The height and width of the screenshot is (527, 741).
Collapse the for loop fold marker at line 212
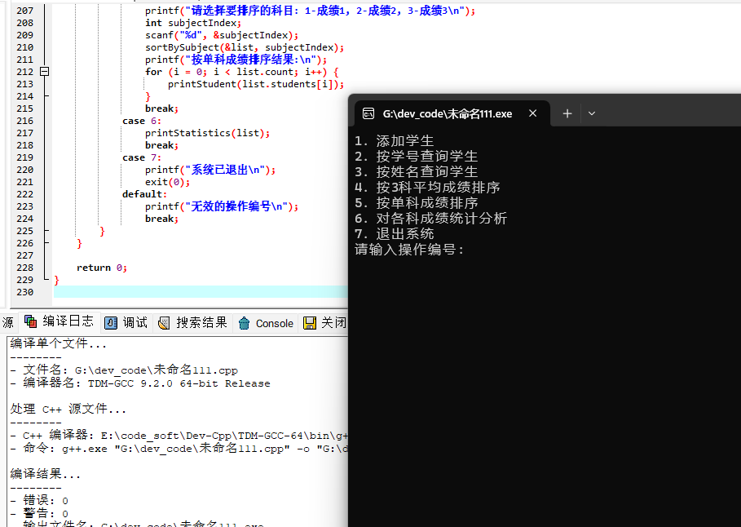coord(44,72)
